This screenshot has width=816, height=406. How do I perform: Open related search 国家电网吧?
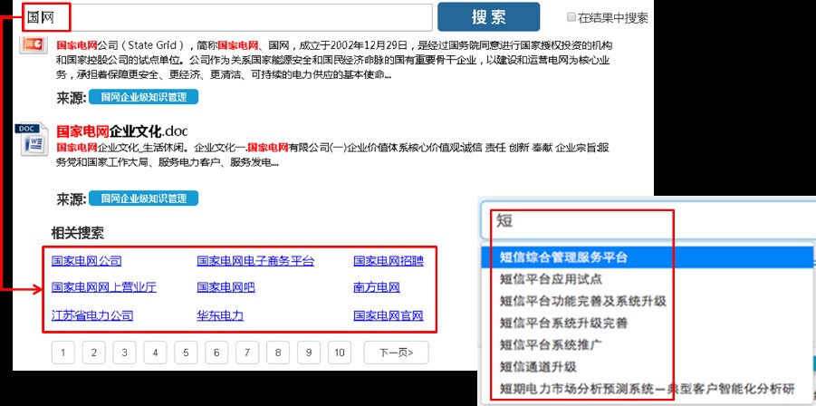[x=226, y=287]
